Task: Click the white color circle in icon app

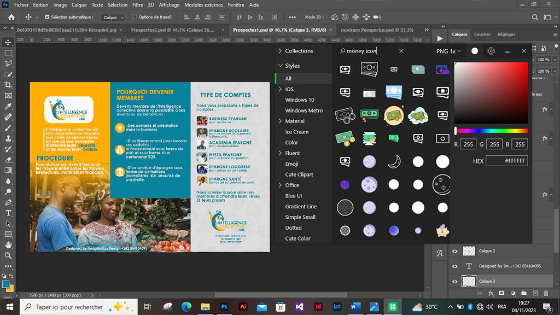Action: click(475, 51)
